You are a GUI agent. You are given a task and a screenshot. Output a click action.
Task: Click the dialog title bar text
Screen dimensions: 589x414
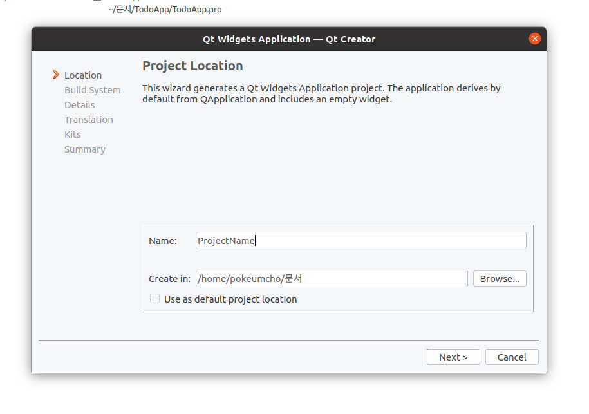(289, 39)
